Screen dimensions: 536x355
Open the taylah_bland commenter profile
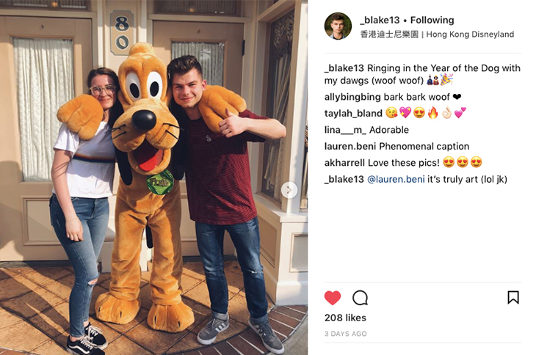[353, 114]
